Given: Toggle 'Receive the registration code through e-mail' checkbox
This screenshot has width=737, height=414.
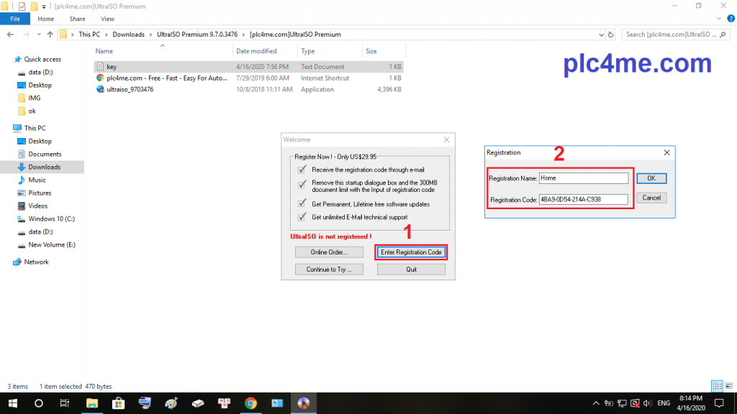Looking at the screenshot, I should 302,170.
